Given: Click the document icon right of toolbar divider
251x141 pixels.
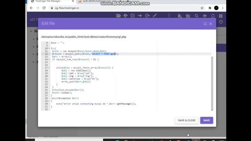Looking at the screenshot, I should (180, 16).
